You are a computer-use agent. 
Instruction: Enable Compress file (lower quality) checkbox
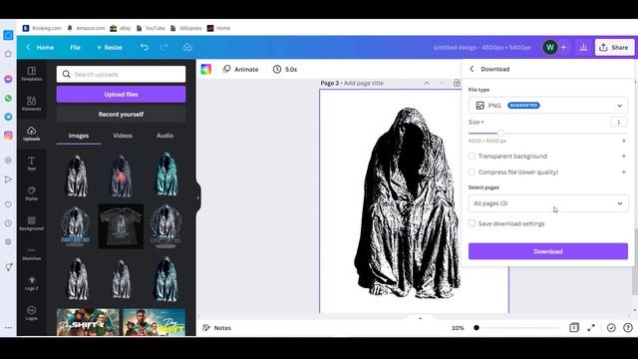[472, 172]
